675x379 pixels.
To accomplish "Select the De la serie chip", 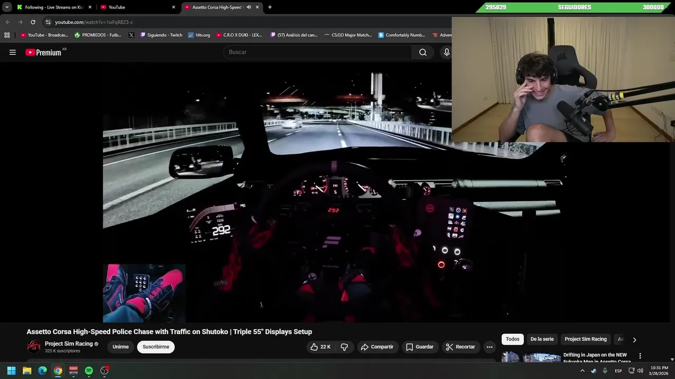I will (x=542, y=339).
